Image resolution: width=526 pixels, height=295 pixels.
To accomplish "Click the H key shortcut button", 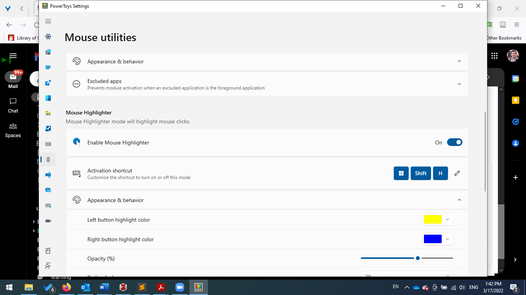I will click(x=441, y=173).
